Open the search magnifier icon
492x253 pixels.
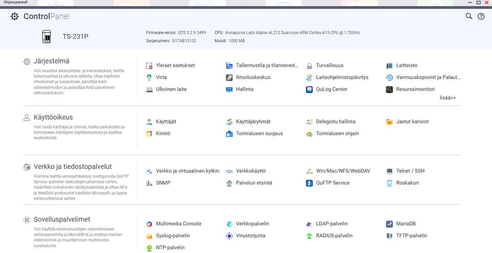tap(469, 16)
